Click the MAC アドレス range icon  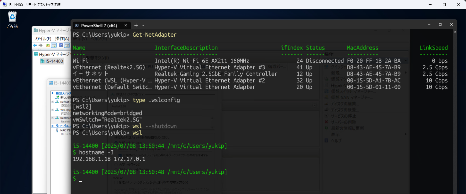57,130
